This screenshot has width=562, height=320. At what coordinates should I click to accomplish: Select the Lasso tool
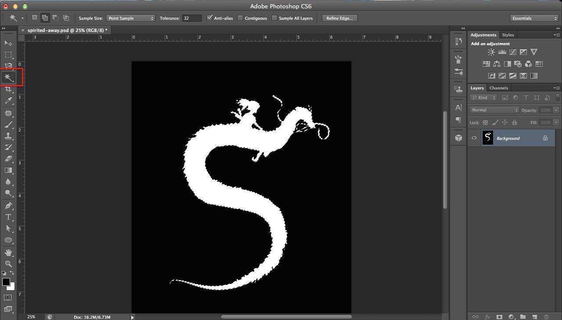click(8, 66)
